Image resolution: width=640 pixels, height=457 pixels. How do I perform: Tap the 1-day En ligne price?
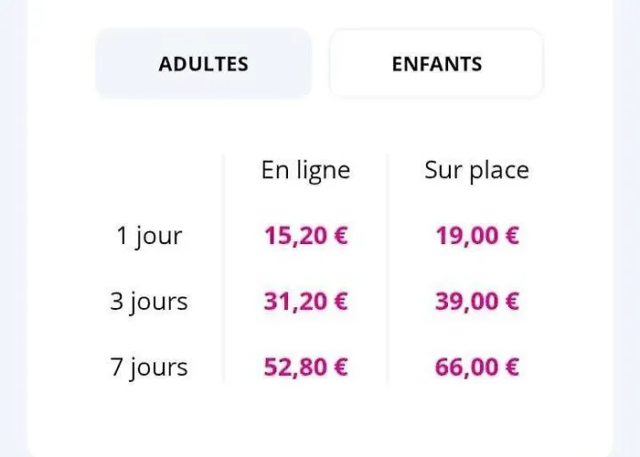coord(305,236)
